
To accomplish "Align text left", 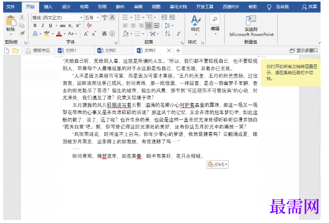I will pos(125,25).
